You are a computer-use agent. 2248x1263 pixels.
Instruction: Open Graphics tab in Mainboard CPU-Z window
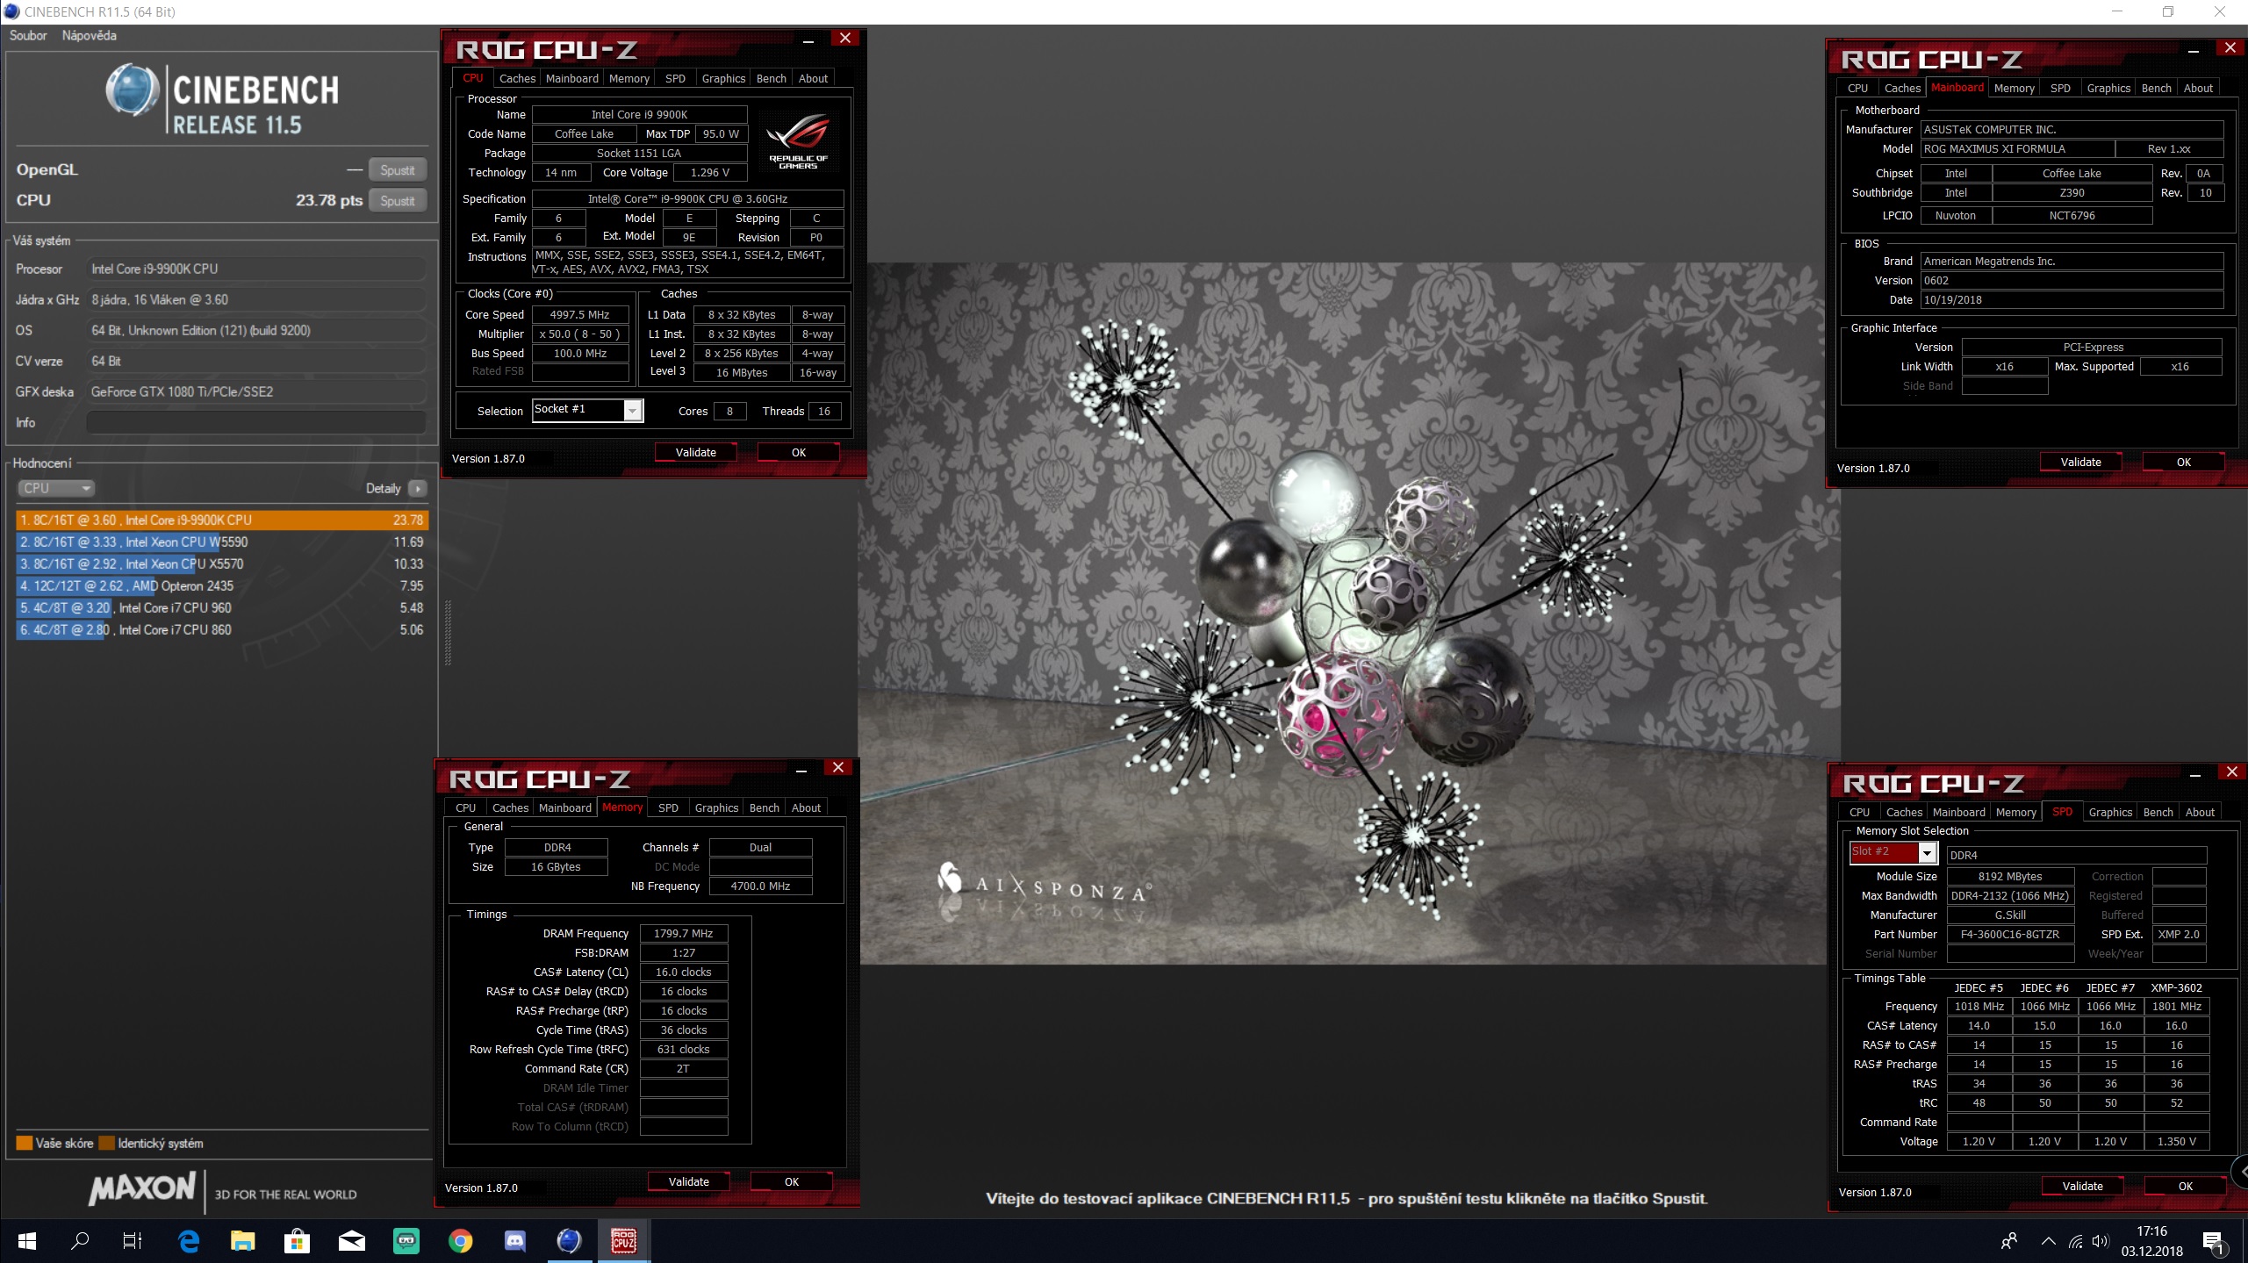point(2108,88)
